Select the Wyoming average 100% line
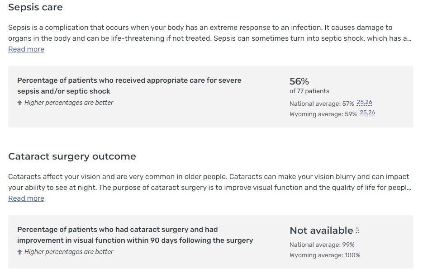Image resolution: width=423 pixels, height=278 pixels. [324, 255]
